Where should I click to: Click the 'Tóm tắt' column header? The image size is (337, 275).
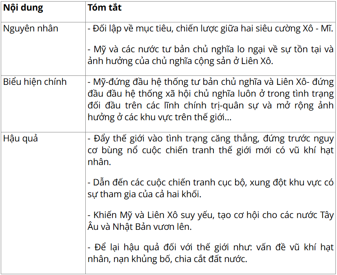pos(105,8)
